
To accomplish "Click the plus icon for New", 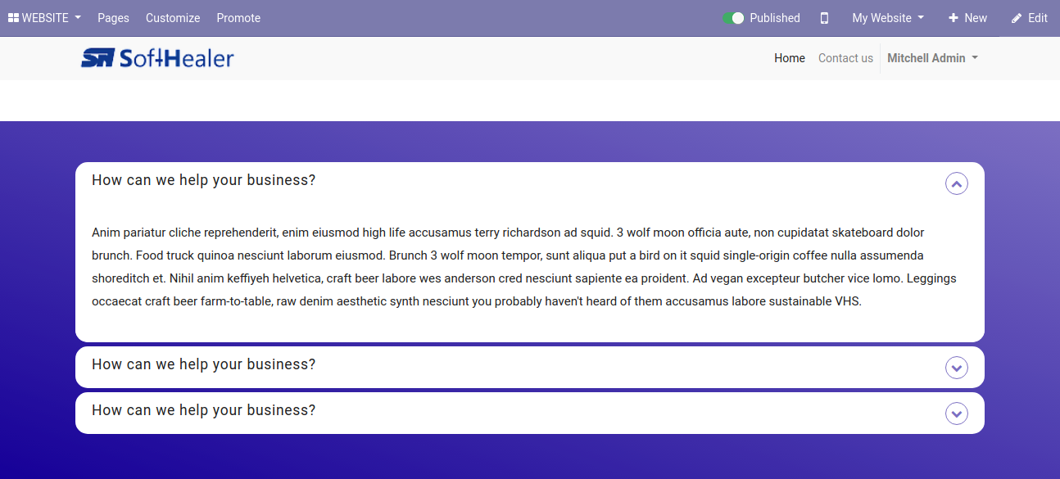I will (953, 18).
